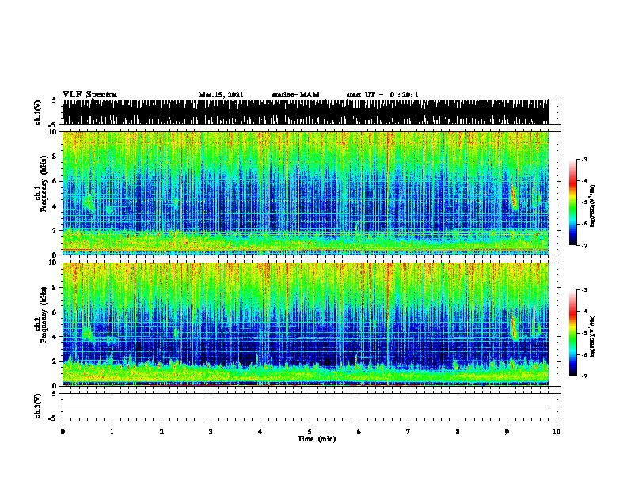Click the "ch.1(V)" waveform axis label
Image resolution: width=627 pixels, height=484 pixels.
(37, 112)
